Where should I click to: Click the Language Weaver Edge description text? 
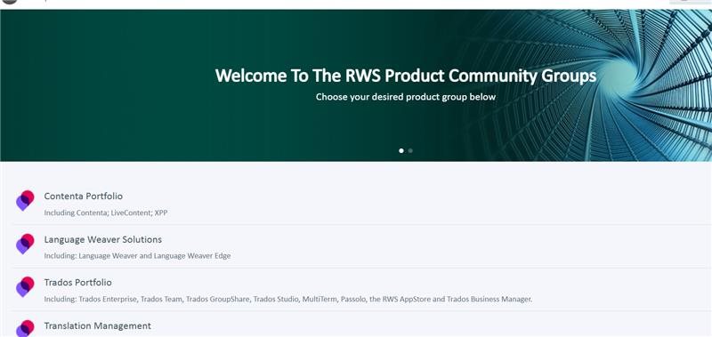(137, 256)
